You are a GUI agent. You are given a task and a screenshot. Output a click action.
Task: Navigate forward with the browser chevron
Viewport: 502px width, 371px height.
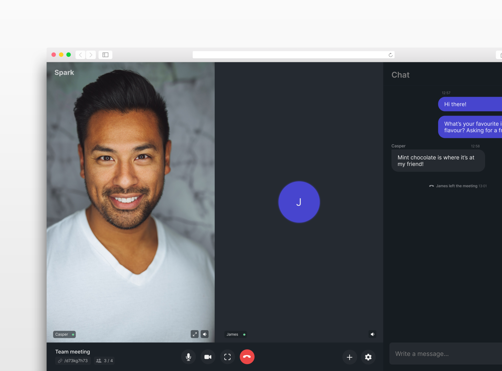91,55
